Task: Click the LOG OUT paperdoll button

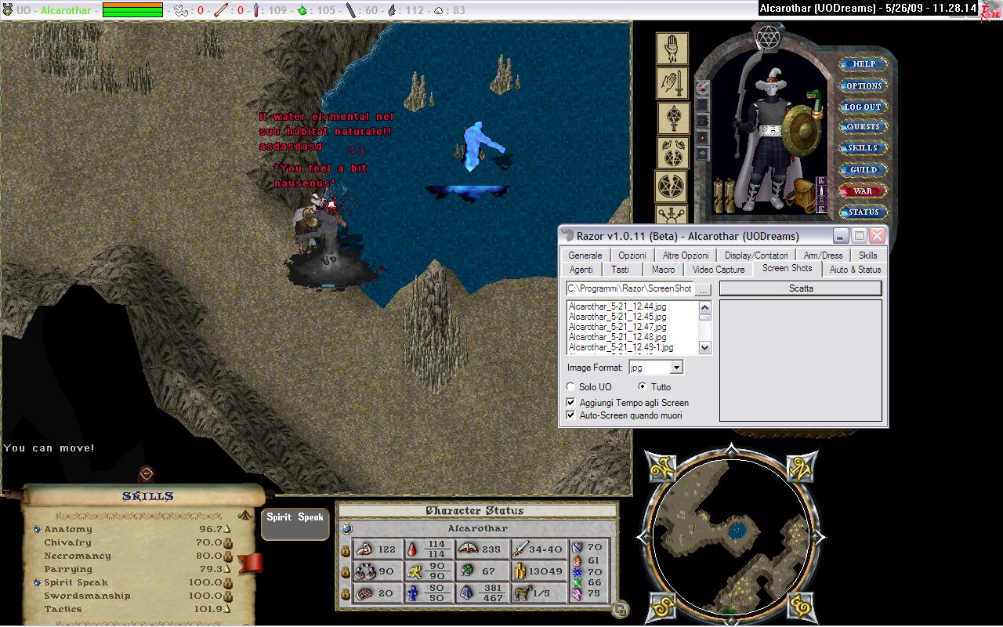Action: click(x=863, y=107)
